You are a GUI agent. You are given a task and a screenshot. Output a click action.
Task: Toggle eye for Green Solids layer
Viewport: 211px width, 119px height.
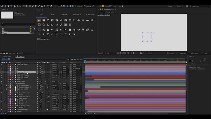coord(1,83)
